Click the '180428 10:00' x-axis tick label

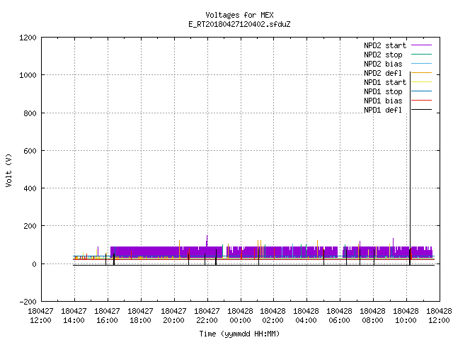tap(406, 316)
